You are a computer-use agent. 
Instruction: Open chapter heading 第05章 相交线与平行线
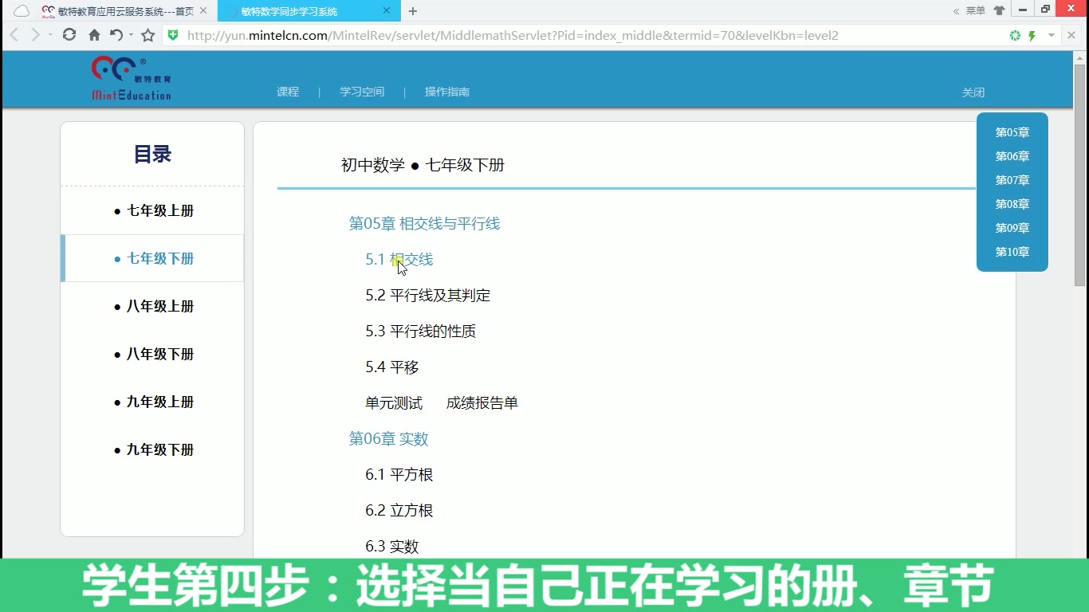(424, 224)
